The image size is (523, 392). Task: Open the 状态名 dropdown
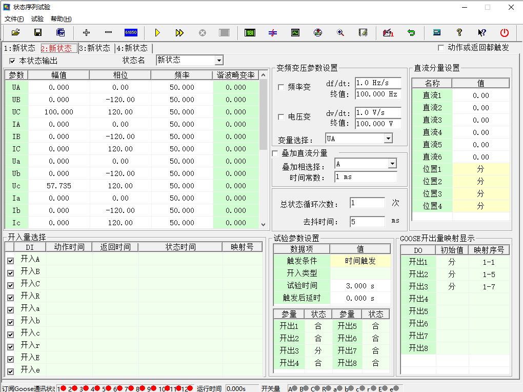[x=219, y=61]
